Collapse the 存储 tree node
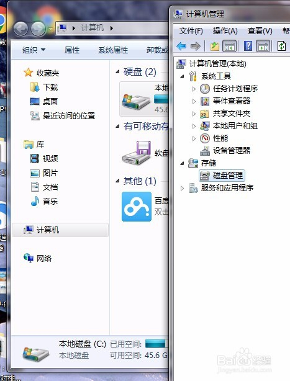 (x=182, y=163)
